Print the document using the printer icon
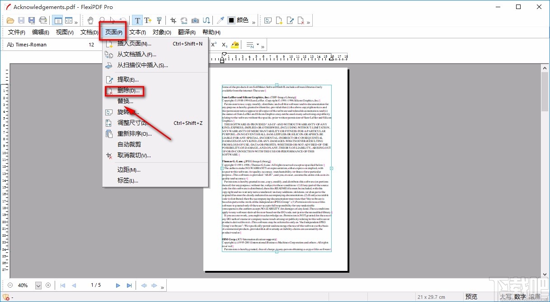The height and width of the screenshot is (302, 550). pyautogui.click(x=43, y=20)
